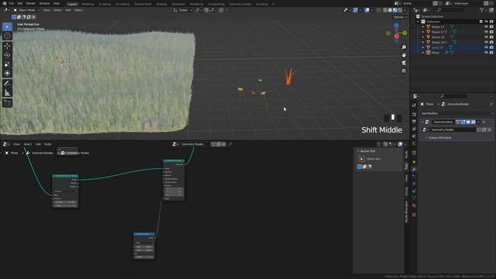Viewport: 496px width, 279px height.
Task: Open the Help menu
Action: [57, 3]
